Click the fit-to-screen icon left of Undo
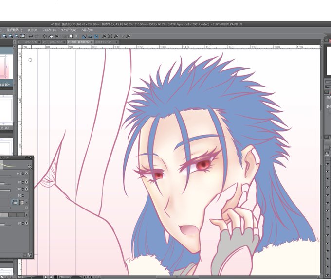This screenshot has width=331, height=279. (23, 36)
